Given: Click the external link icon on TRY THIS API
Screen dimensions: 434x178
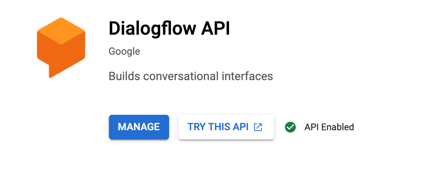Looking at the screenshot, I should tap(258, 127).
